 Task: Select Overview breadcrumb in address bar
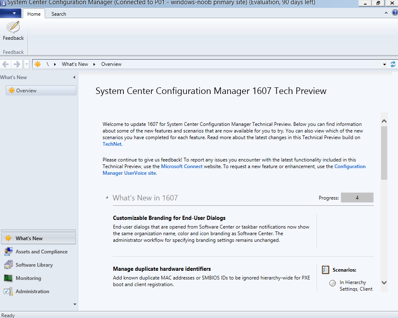coord(111,64)
